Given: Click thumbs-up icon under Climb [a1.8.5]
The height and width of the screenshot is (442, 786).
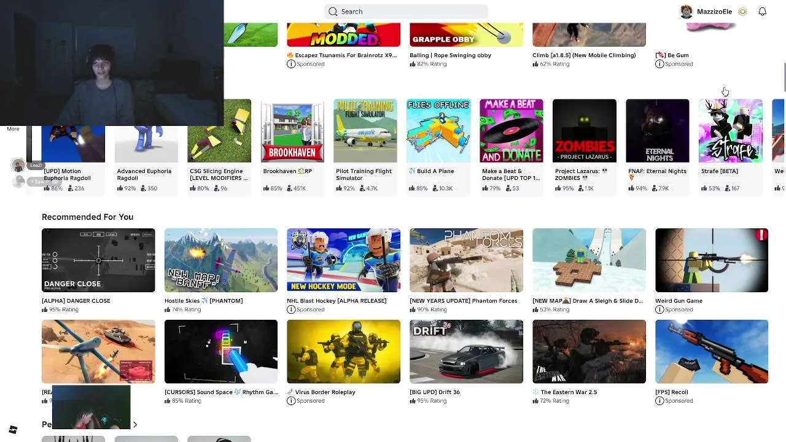Looking at the screenshot, I should [536, 64].
